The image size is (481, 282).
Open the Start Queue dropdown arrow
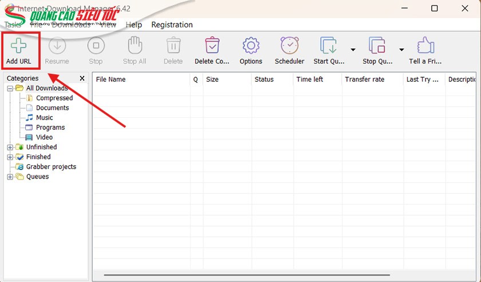coord(353,50)
